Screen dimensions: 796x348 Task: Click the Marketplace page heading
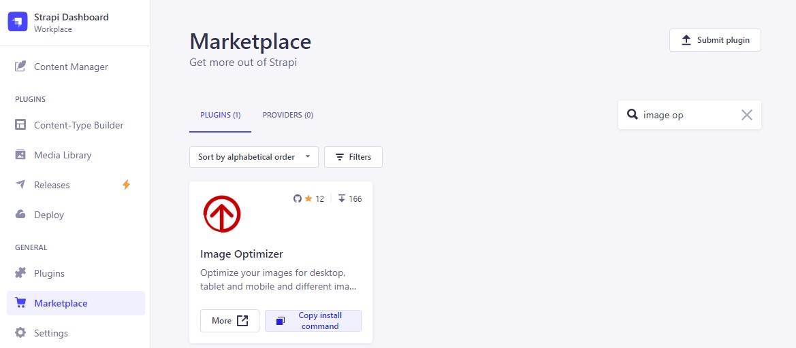pos(251,41)
